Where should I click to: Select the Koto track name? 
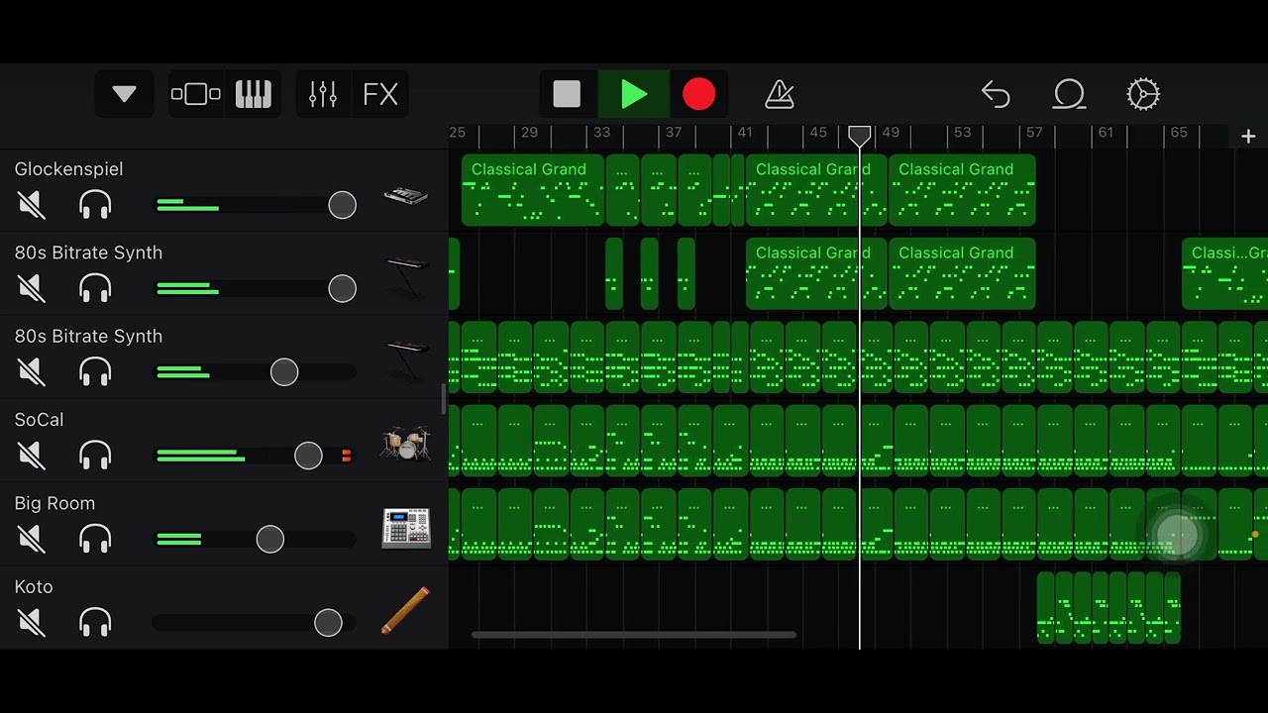(34, 586)
